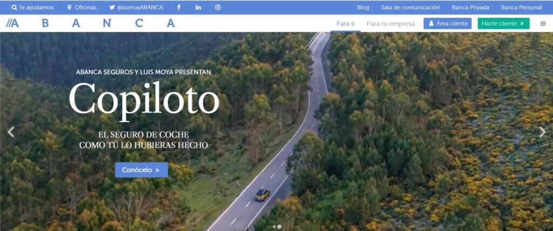Open the Facebook icon link

pyautogui.click(x=179, y=7)
